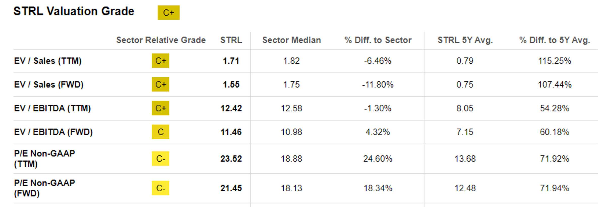The width and height of the screenshot is (598, 207).
Task: Open the EV / Sales (FWD) metric
Action: 49,85
